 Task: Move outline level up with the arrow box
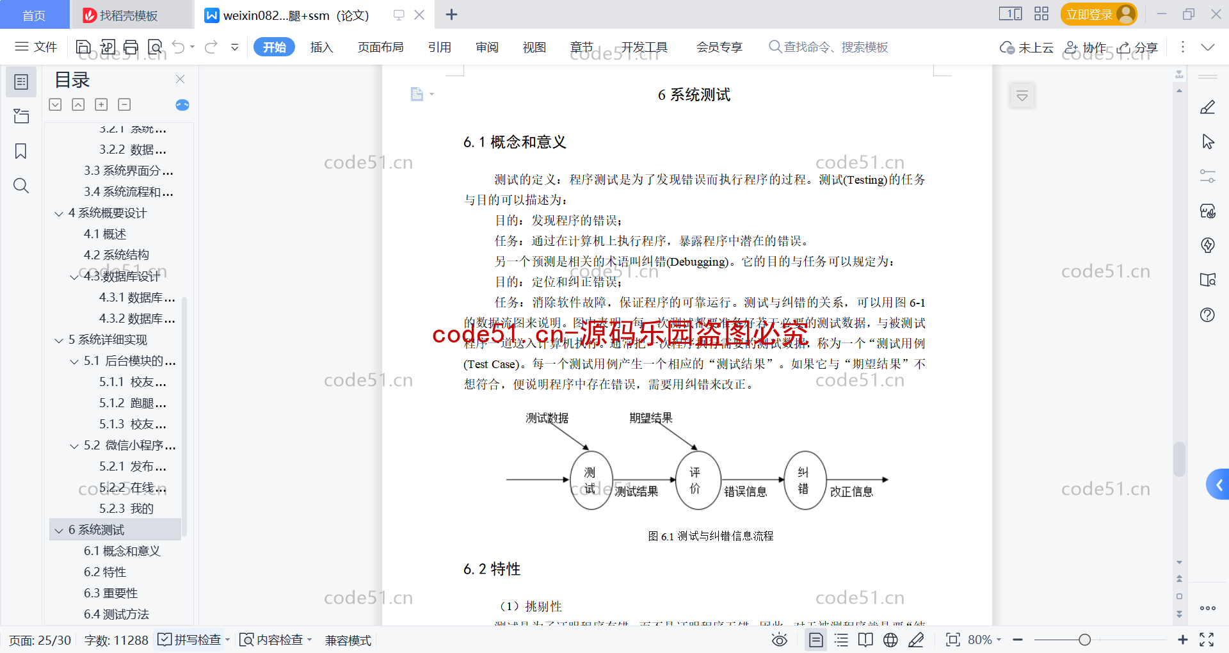point(78,104)
